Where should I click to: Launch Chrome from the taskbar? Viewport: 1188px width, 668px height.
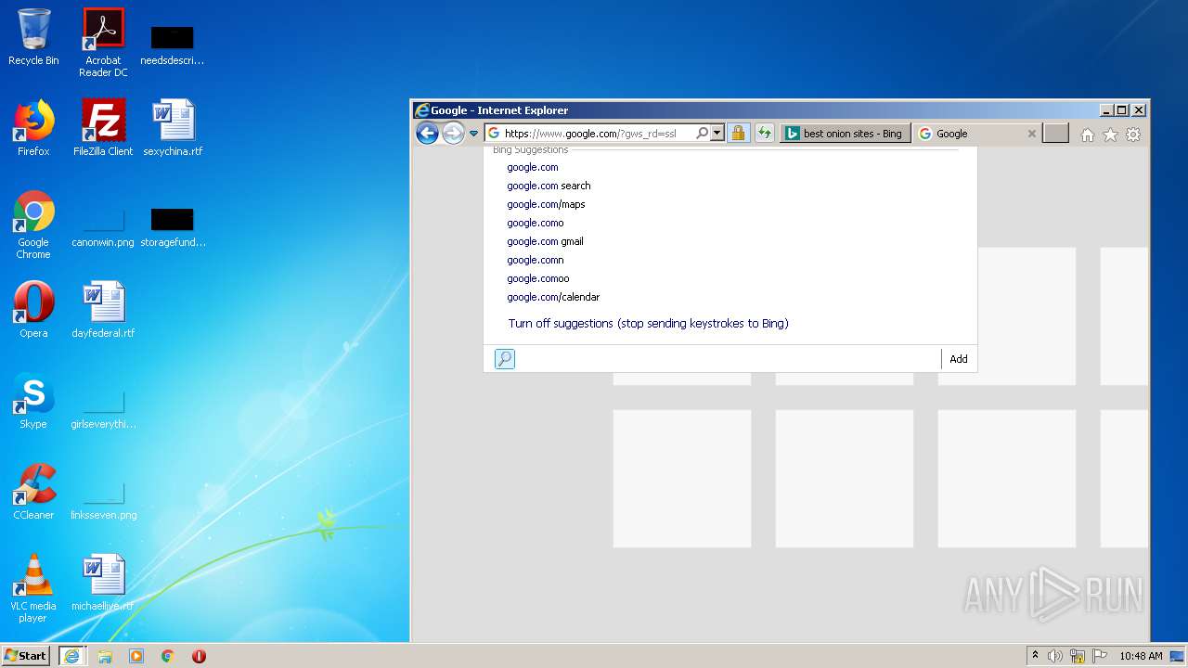click(168, 656)
